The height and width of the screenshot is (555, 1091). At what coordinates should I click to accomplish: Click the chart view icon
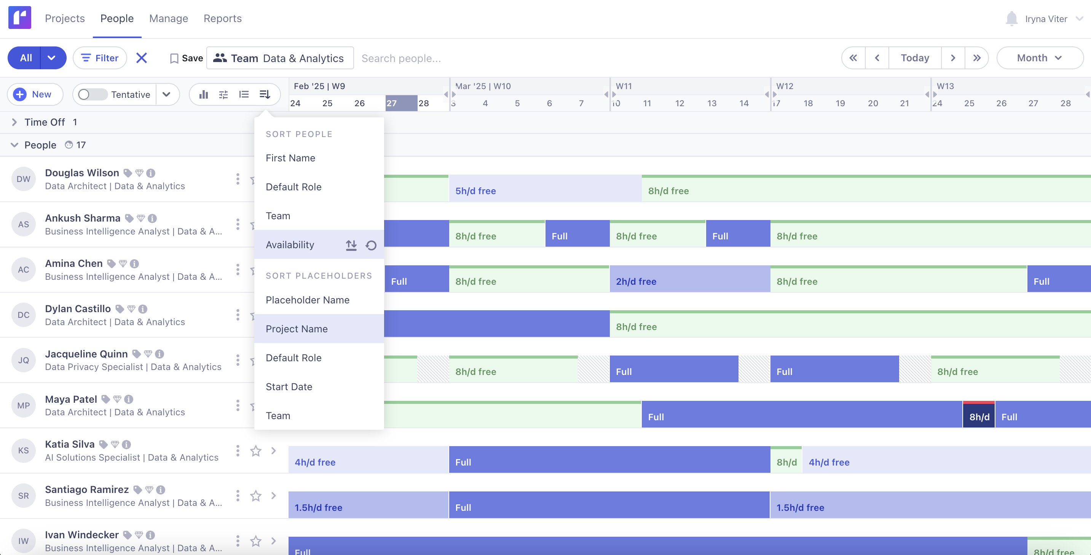[x=204, y=94]
